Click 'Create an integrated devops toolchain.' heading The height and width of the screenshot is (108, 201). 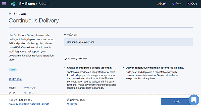pyautogui.click(x=90, y=68)
